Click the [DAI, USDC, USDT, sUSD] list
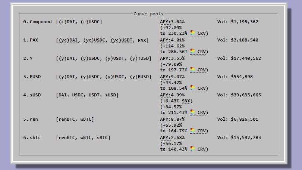The width and height of the screenshot is (302, 170). point(87,95)
